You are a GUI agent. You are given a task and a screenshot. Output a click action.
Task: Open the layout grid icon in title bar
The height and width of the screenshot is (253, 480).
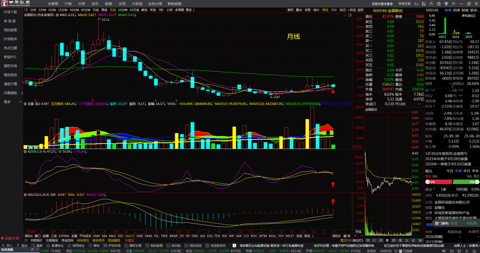(x=424, y=4)
